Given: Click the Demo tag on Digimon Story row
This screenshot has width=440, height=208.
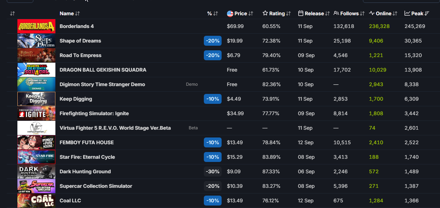Looking at the screenshot, I should 192,84.
